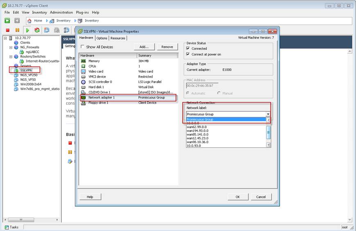The height and width of the screenshot is (231, 356).
Task: Click the NGS_VF50 VM icon
Action: coord(16,80)
